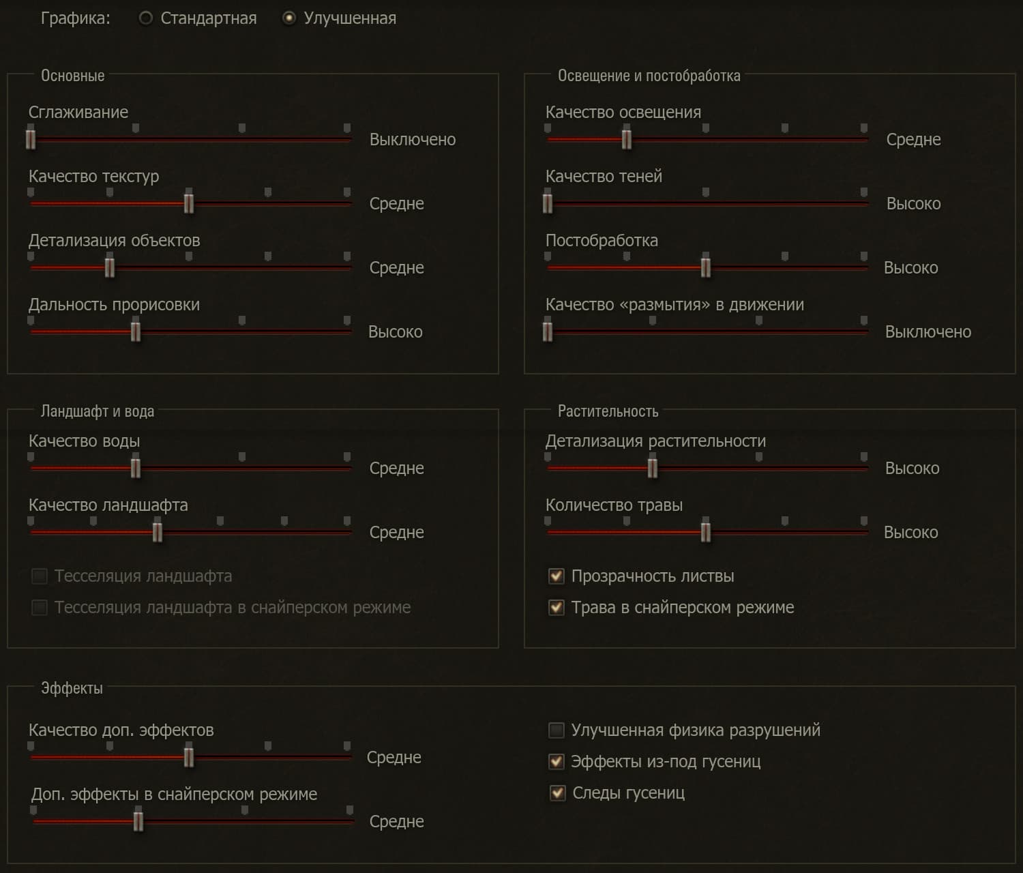Click the Сглаживание slider handle

point(31,139)
